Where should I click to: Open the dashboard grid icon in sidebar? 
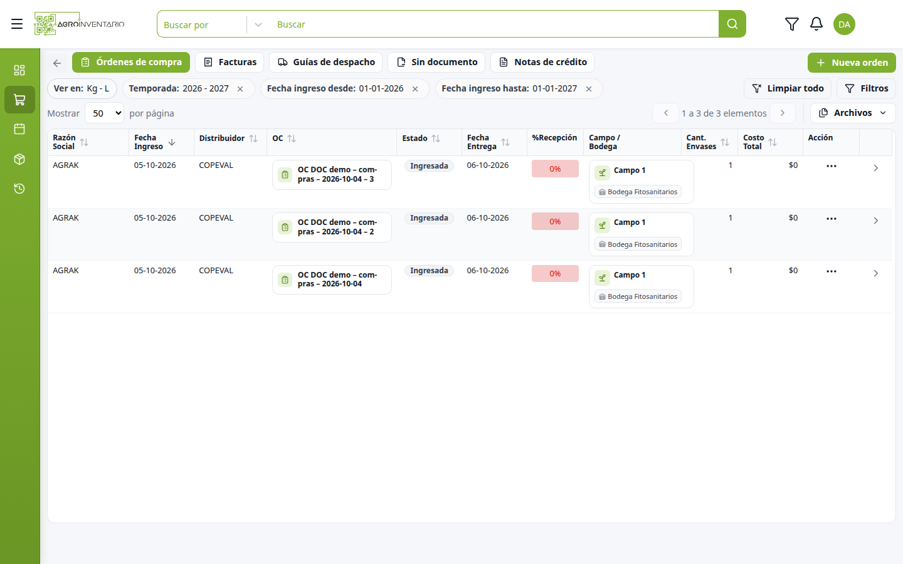19,70
